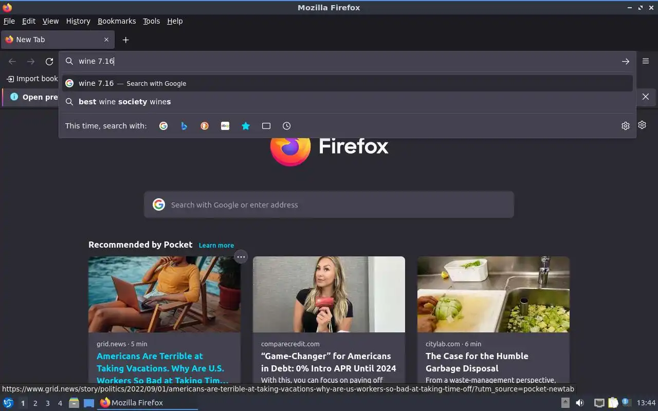Screen dimensions: 658x411
Task: Switch to workspace 4 in taskbar
Action: pos(60,403)
